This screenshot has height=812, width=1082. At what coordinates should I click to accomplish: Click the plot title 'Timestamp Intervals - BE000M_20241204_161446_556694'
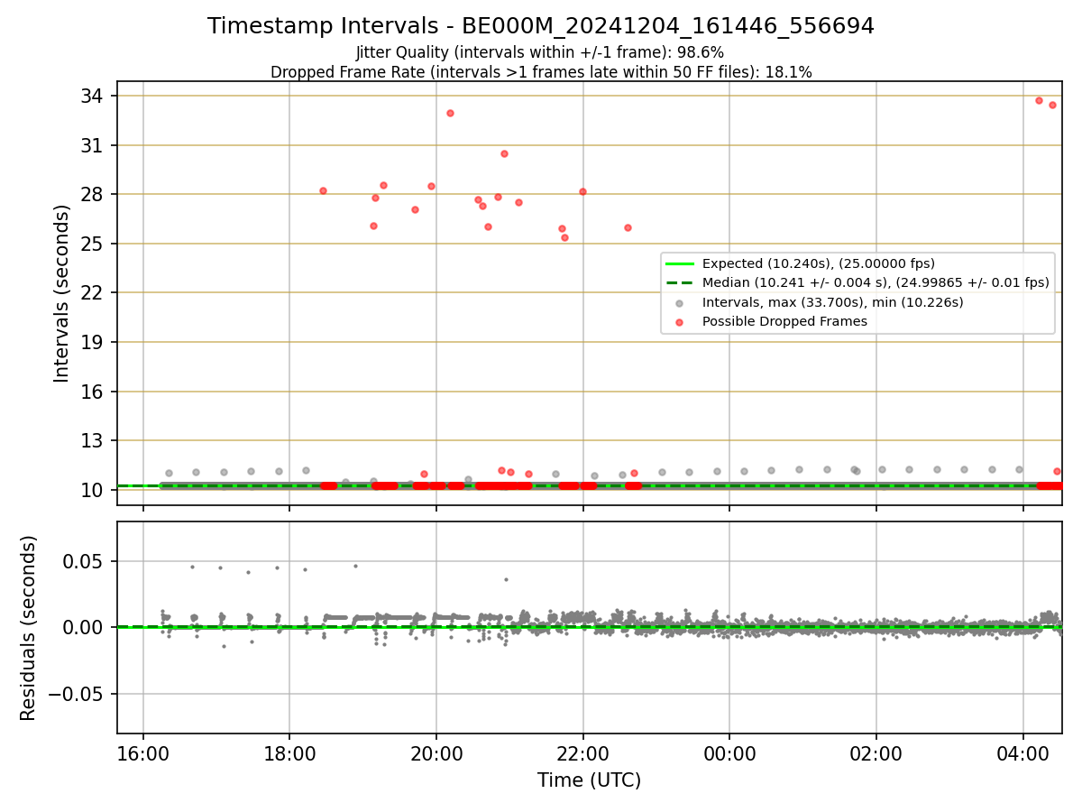pyautogui.click(x=541, y=26)
